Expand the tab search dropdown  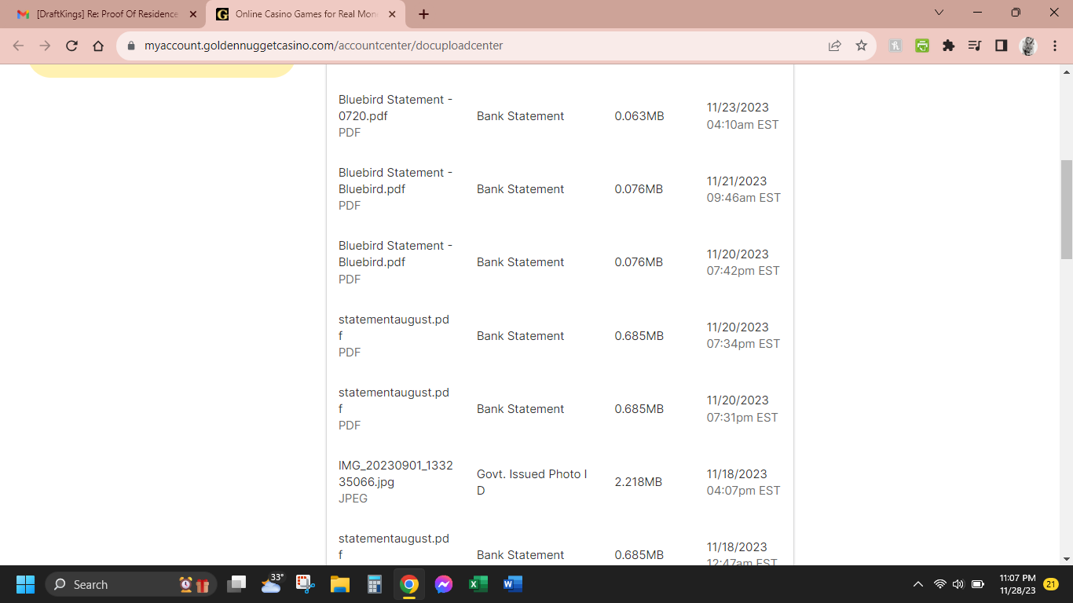939,13
